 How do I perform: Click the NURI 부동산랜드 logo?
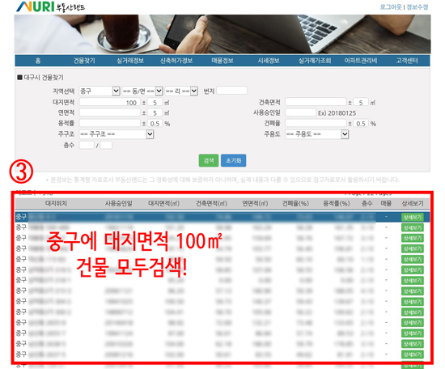(x=50, y=6)
